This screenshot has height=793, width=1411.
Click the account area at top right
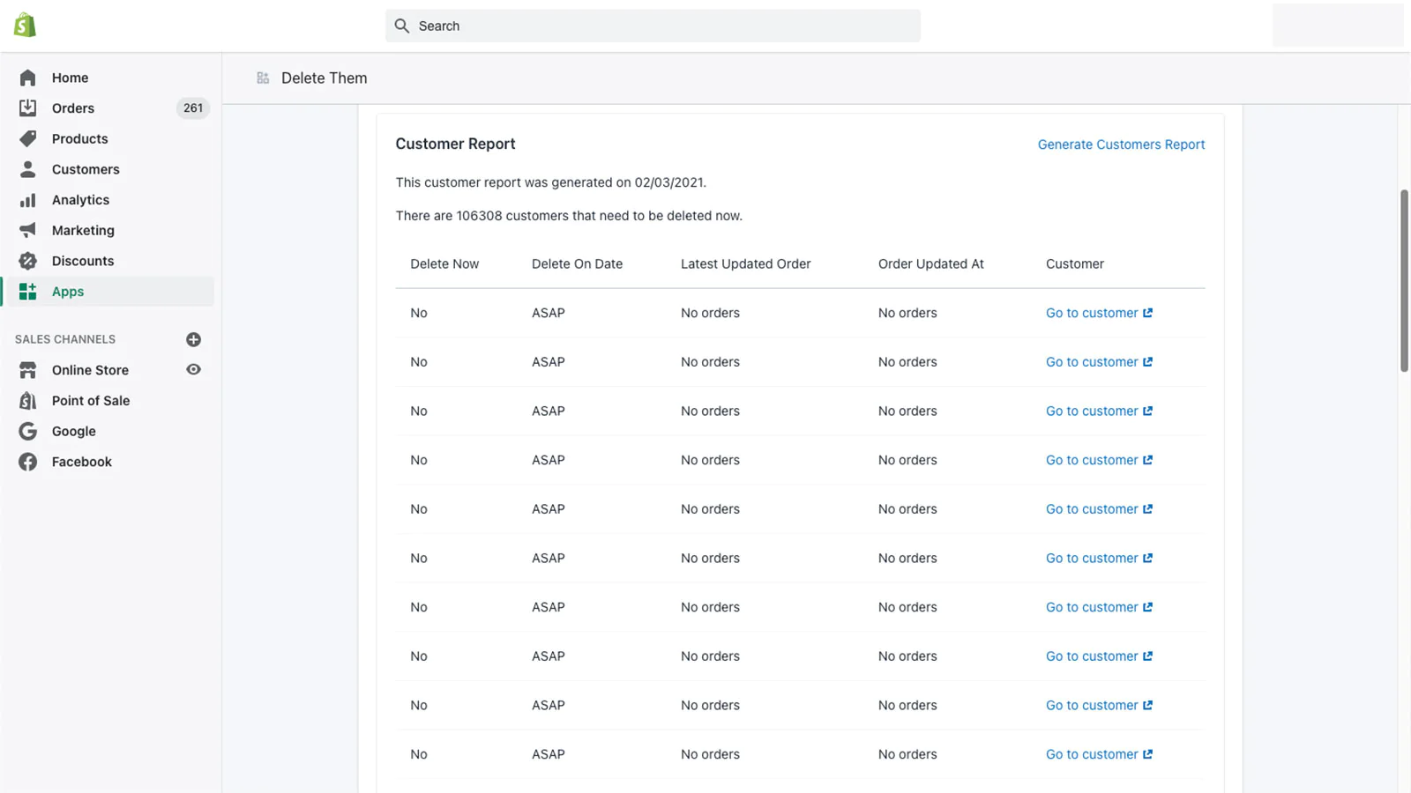coord(1338,25)
